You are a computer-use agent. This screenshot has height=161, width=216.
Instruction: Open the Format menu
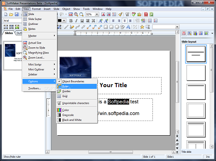[37, 9]
